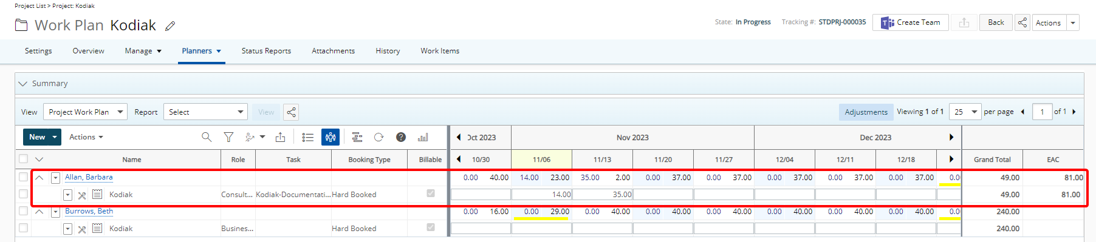Screen dimensions: 1096x242
Task: Show the History tab
Action: (388, 51)
